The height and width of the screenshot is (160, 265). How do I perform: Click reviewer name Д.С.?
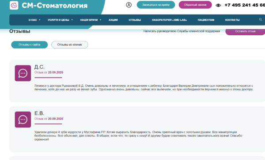point(40,67)
